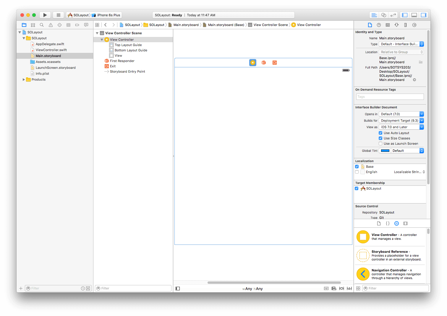Show the File inspector
This screenshot has height=316, width=447.
pos(370,25)
